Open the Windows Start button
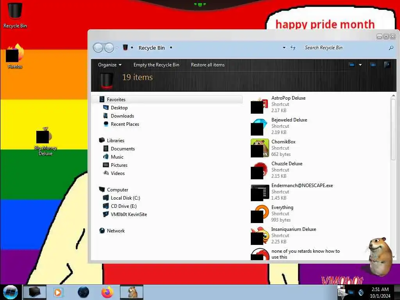This screenshot has height=300, width=400. [x=10, y=292]
